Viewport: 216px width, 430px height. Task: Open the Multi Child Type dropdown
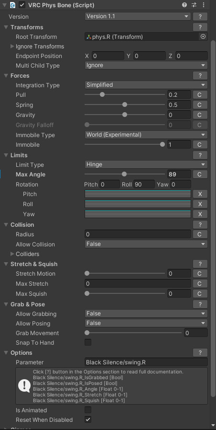pyautogui.click(x=146, y=65)
